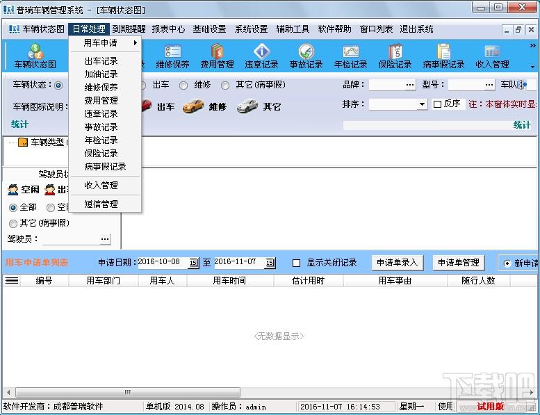Enable the 反序 checkbox
Viewport: 540px width, 415px height.
click(437, 104)
